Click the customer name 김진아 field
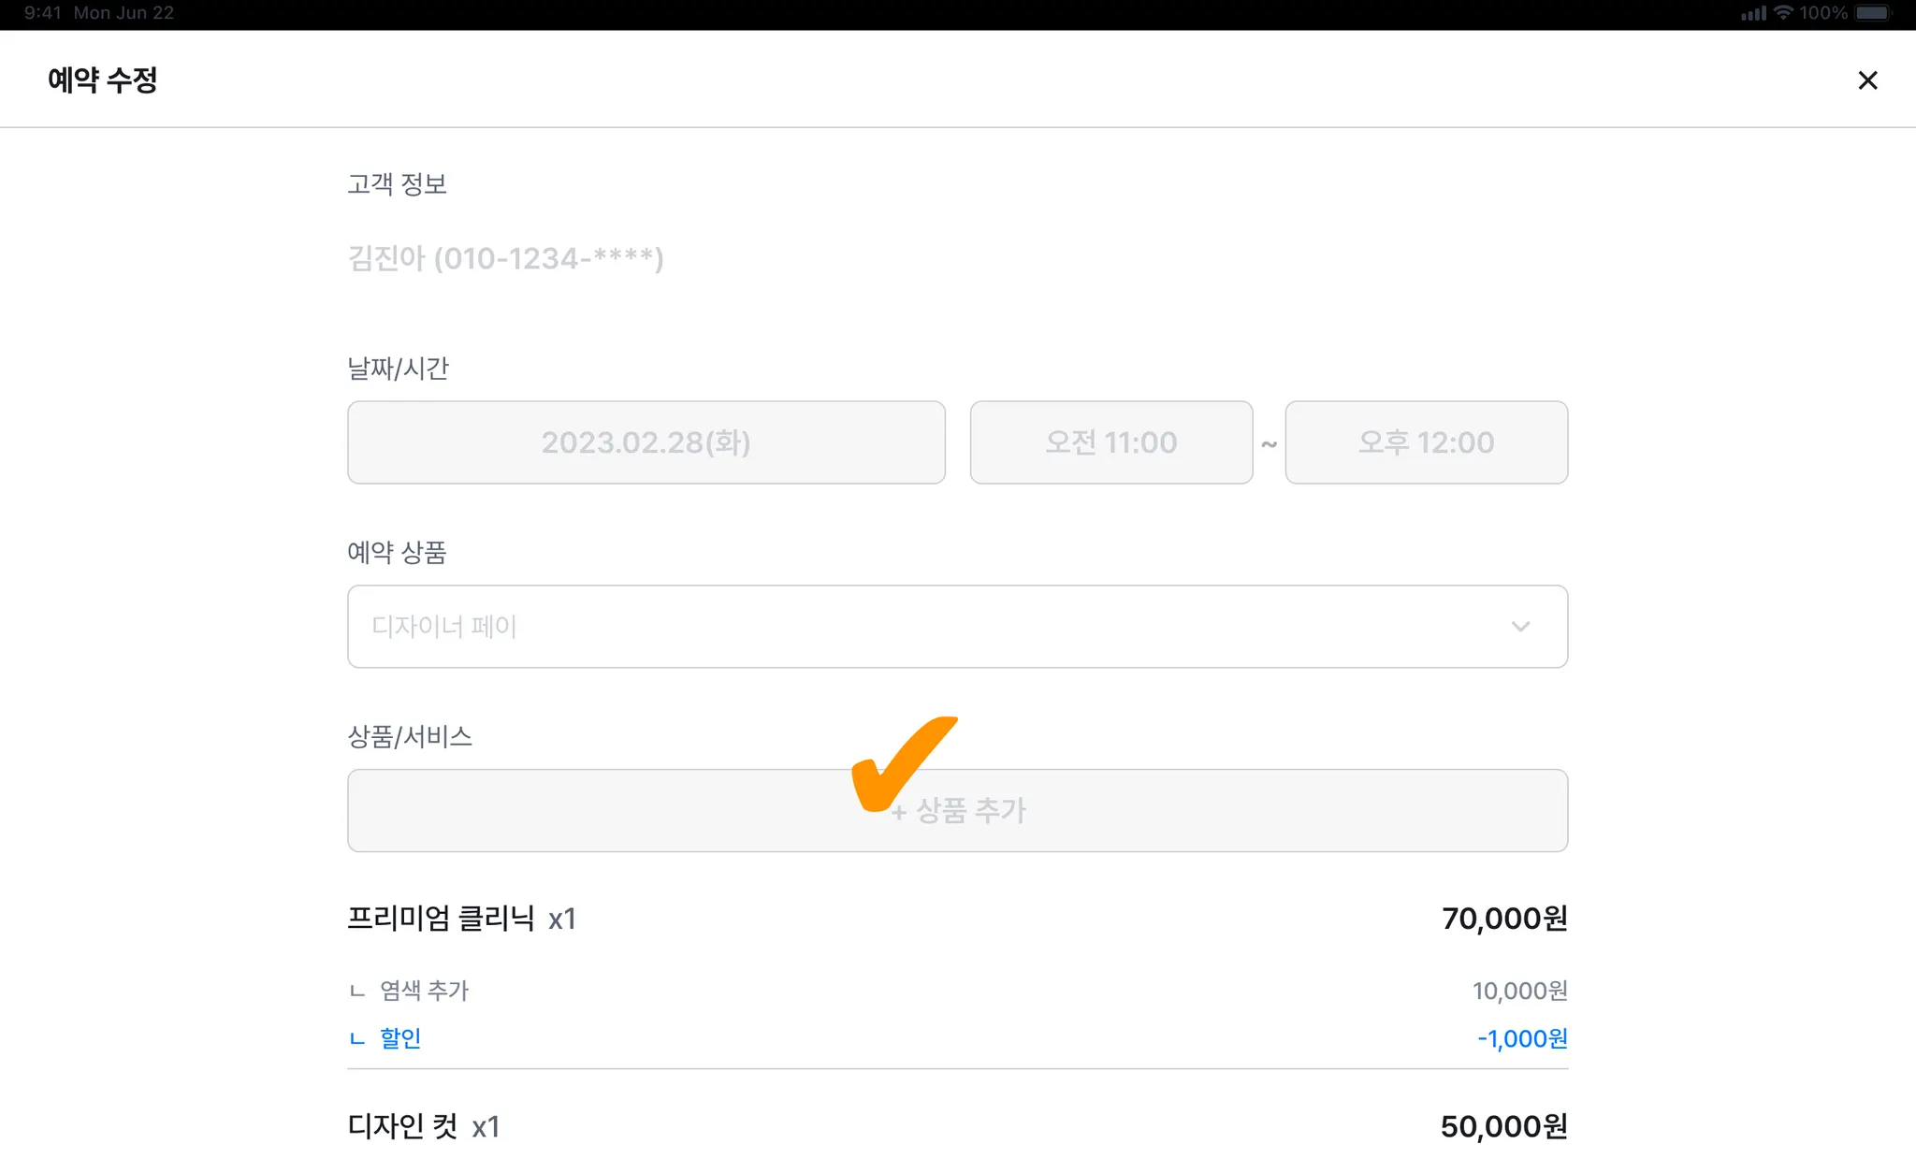The height and width of the screenshot is (1173, 1916). (x=505, y=258)
